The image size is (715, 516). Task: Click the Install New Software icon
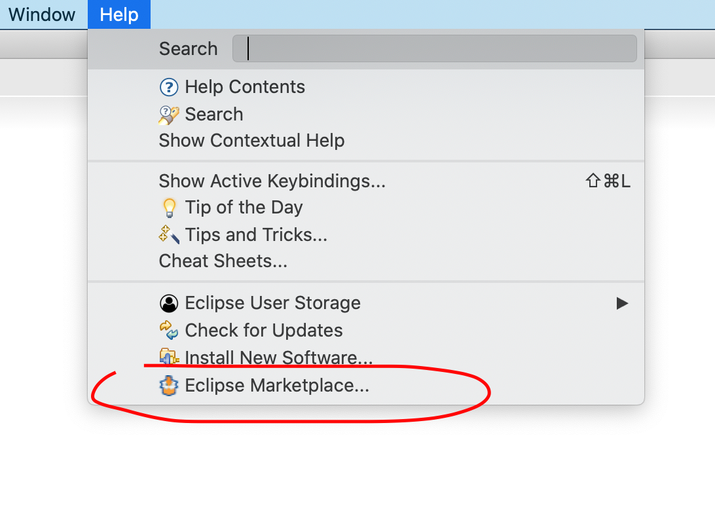(x=169, y=358)
